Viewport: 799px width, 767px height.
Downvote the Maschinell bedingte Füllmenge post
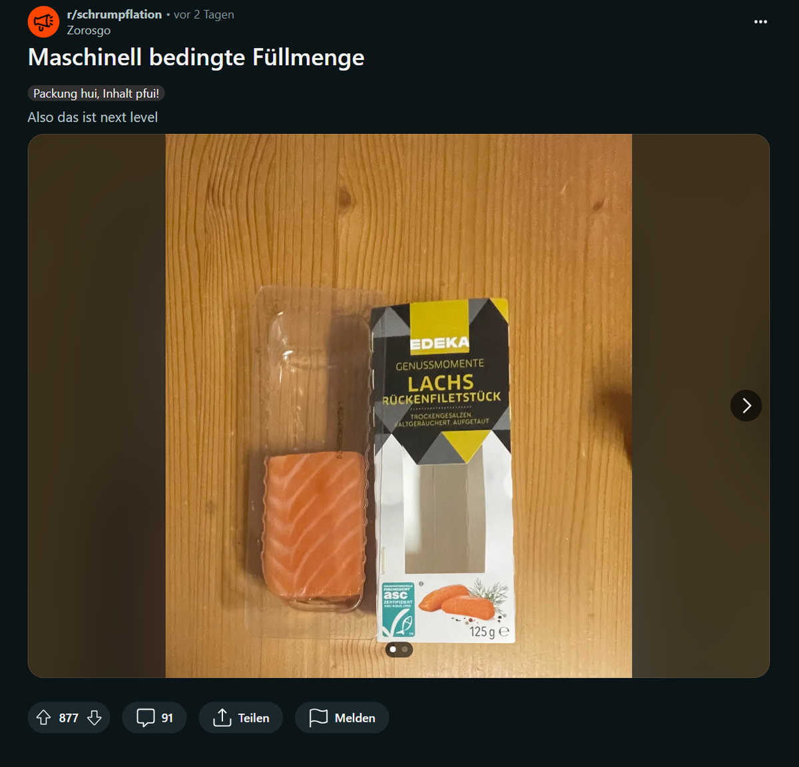[95, 718]
